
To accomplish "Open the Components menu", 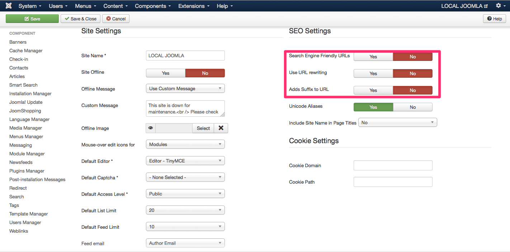I will point(153,6).
